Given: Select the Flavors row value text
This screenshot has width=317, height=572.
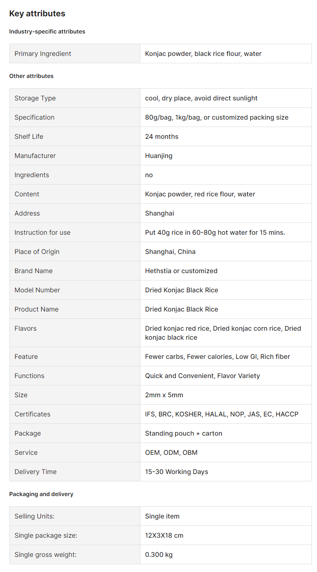Looking at the screenshot, I should (223, 333).
